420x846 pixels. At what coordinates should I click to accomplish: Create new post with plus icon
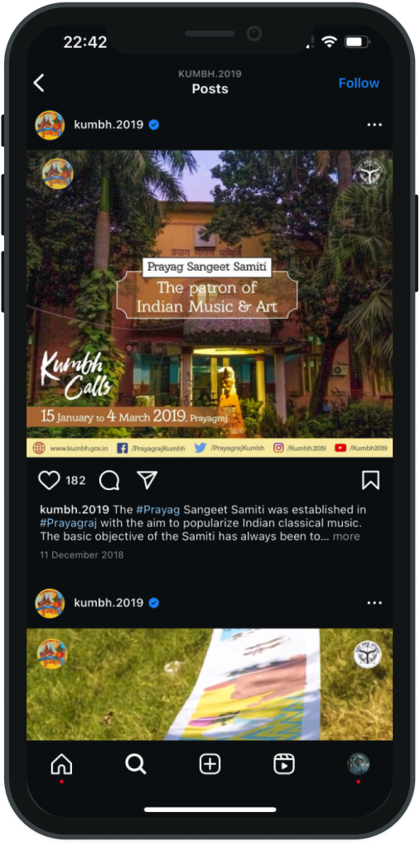click(210, 764)
